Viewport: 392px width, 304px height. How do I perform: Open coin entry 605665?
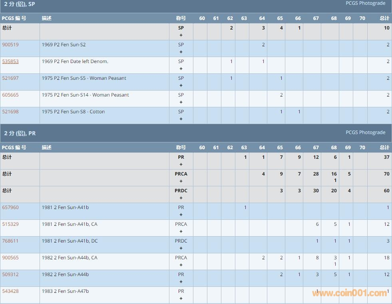pyautogui.click(x=10, y=95)
